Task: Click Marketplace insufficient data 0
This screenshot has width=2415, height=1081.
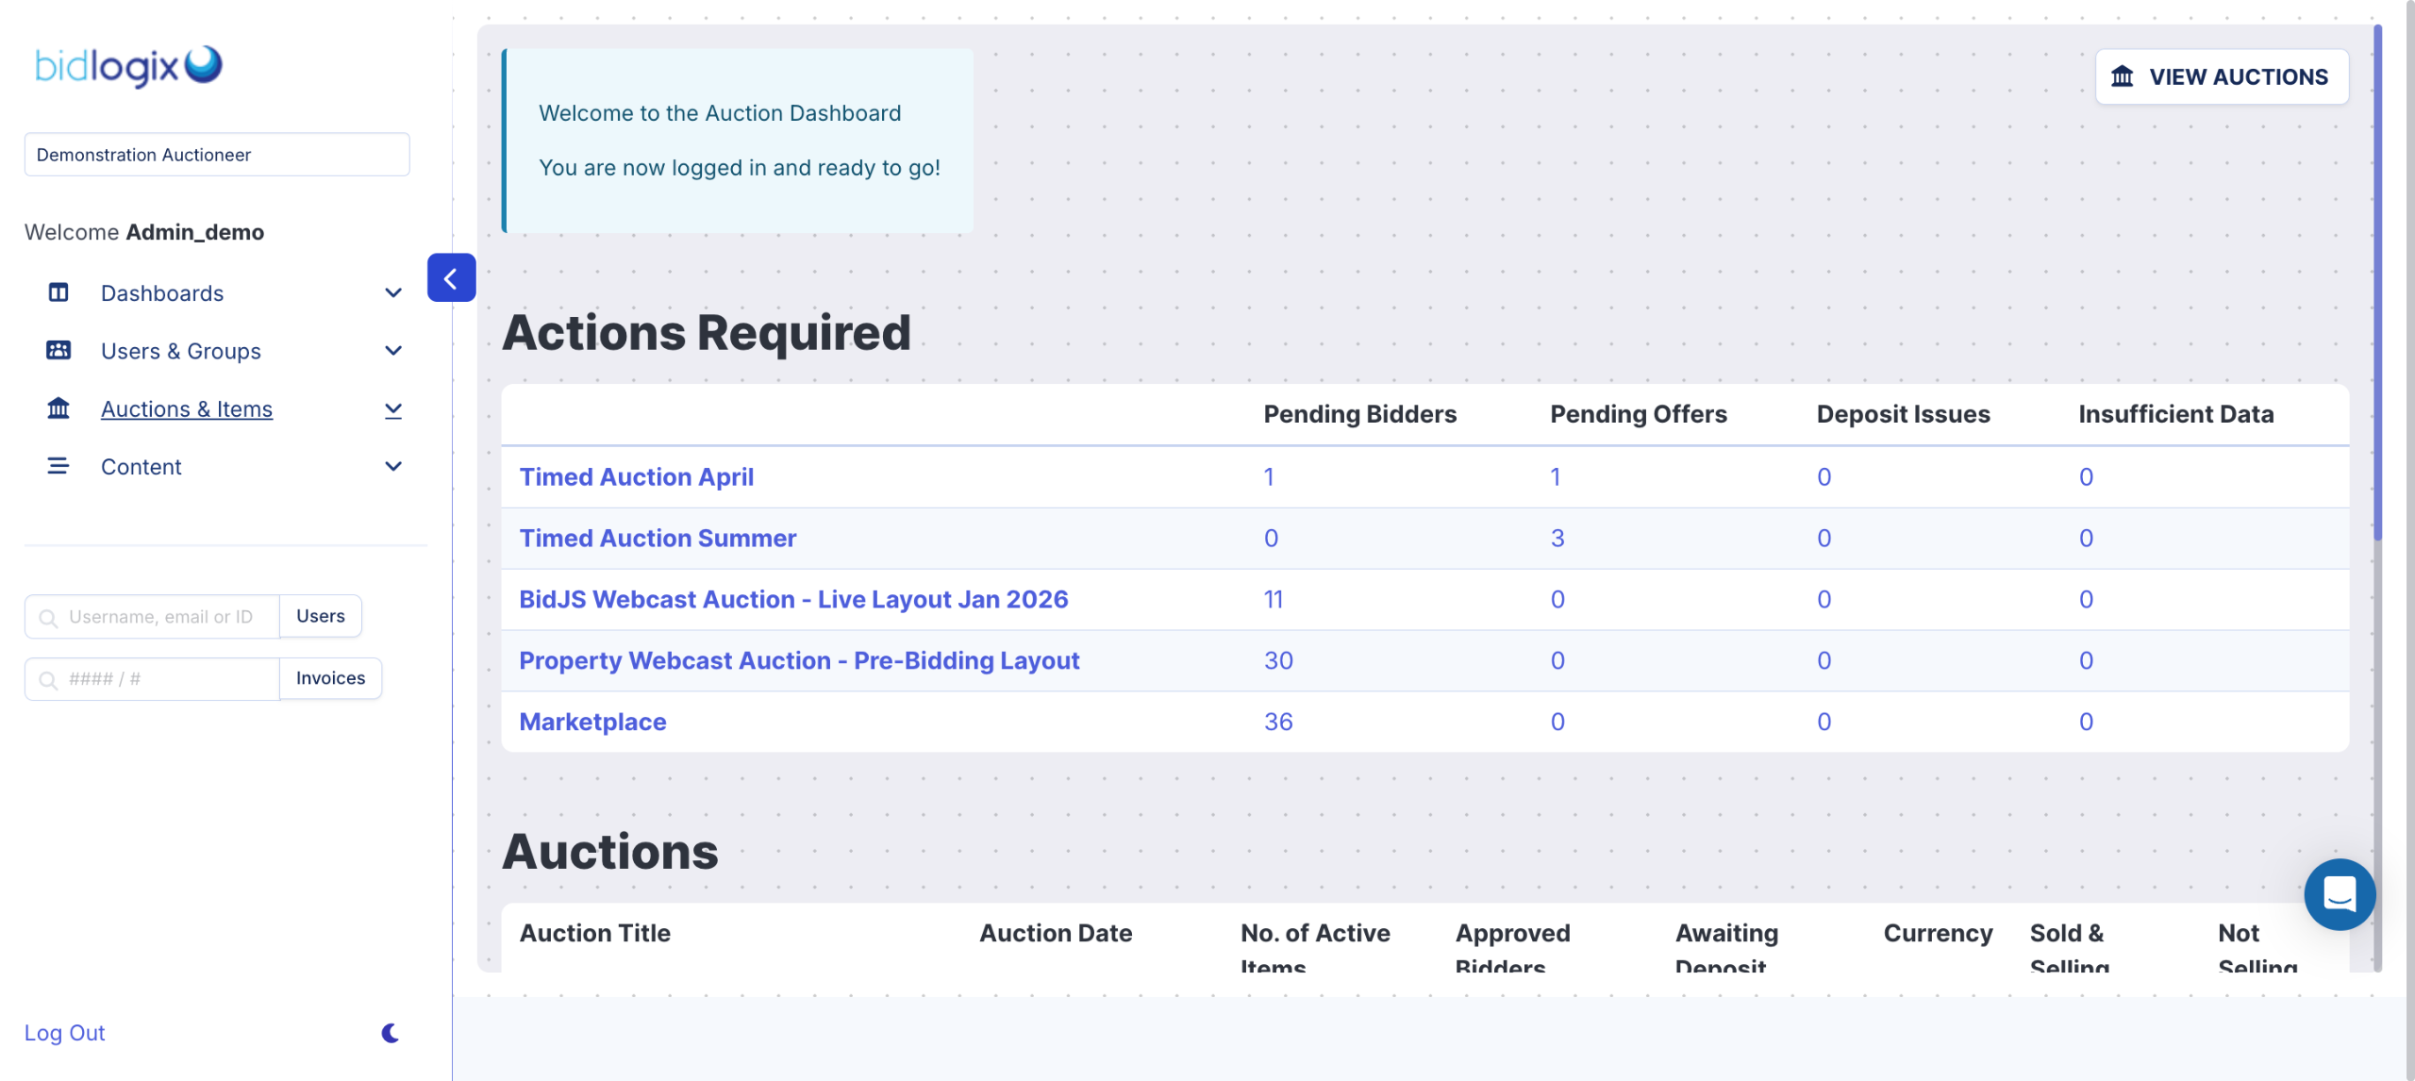Action: (x=2086, y=722)
